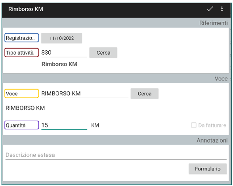233x186 pixels.
Task: Focus the RIMBORSO KM voce input field
Action: pyautogui.click(x=85, y=94)
